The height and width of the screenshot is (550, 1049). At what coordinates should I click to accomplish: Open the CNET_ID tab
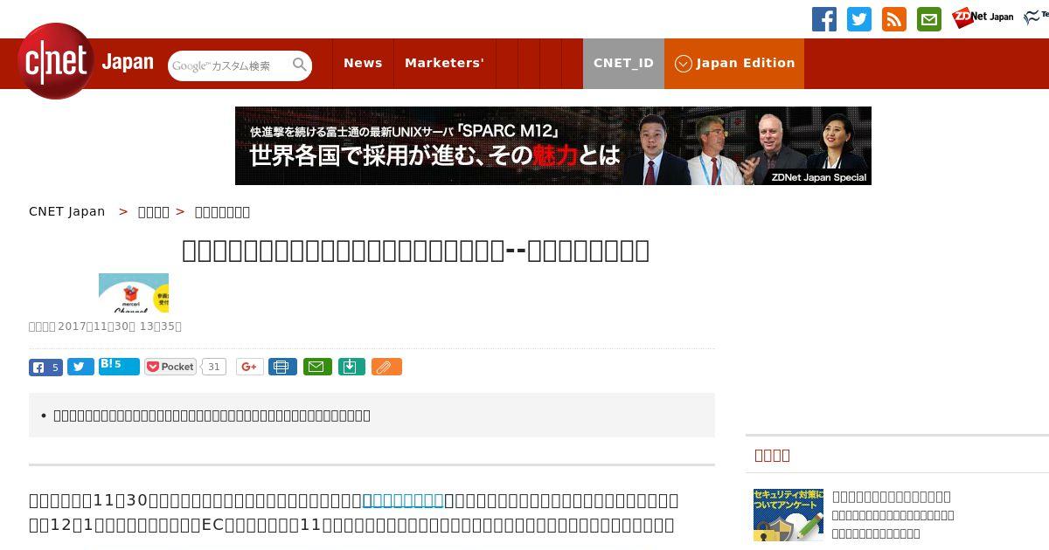coord(623,63)
